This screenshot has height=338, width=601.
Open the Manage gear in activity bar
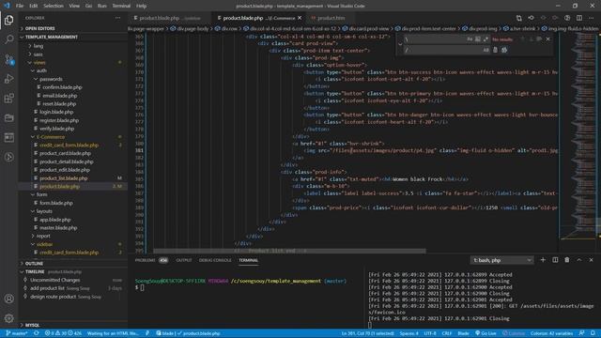(x=8, y=318)
